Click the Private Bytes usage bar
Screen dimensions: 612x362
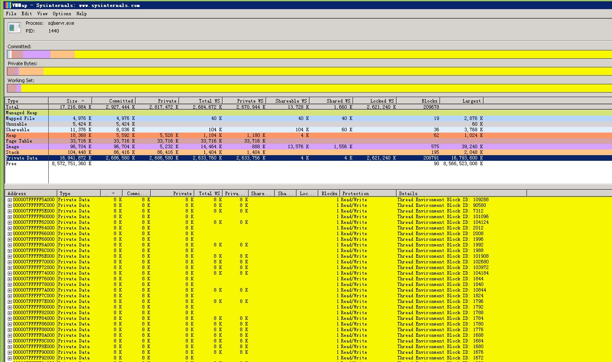click(x=309, y=71)
